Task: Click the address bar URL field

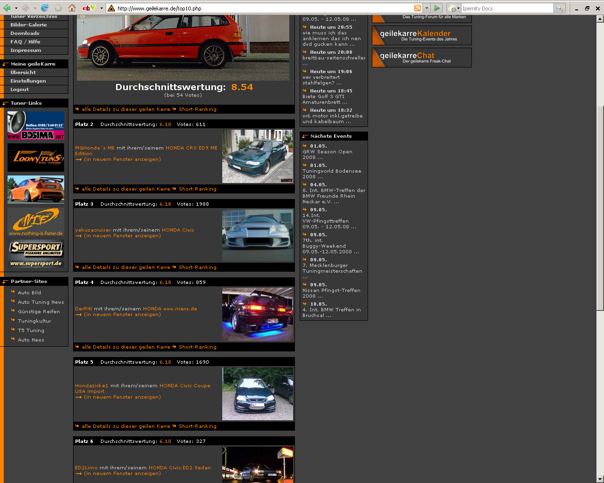Action: click(264, 8)
